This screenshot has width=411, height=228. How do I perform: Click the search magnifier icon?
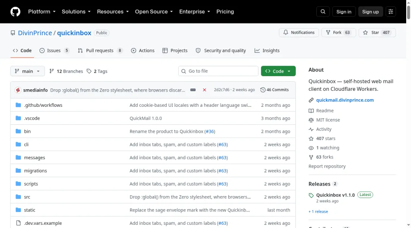click(x=323, y=12)
